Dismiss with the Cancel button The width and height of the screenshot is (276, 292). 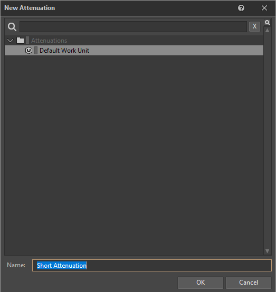249,283
